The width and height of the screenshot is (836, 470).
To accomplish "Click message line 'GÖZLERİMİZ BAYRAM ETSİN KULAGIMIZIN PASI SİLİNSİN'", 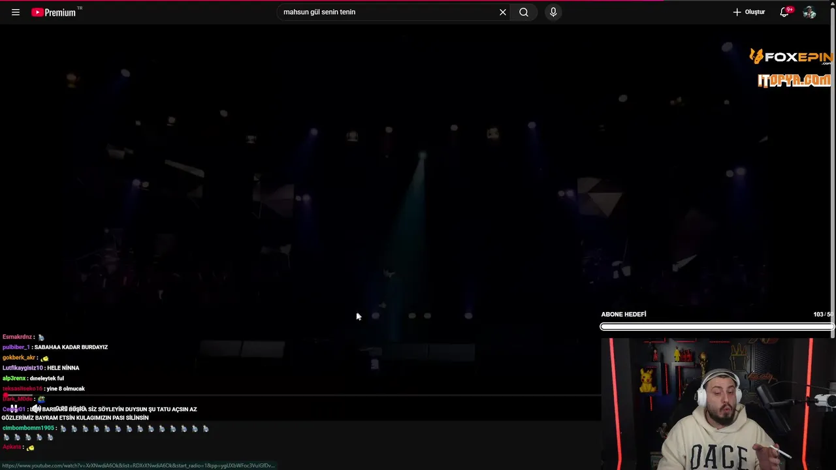I will pos(75,418).
